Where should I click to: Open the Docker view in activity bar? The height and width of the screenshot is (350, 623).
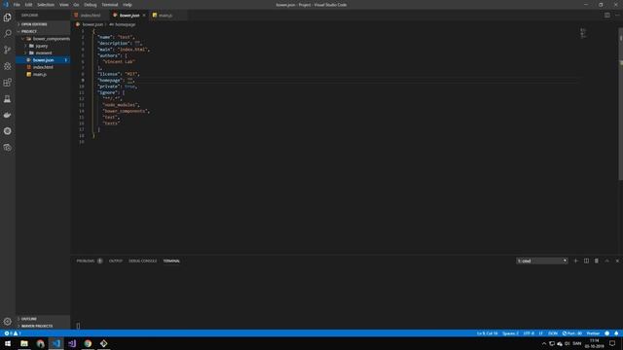(8, 115)
